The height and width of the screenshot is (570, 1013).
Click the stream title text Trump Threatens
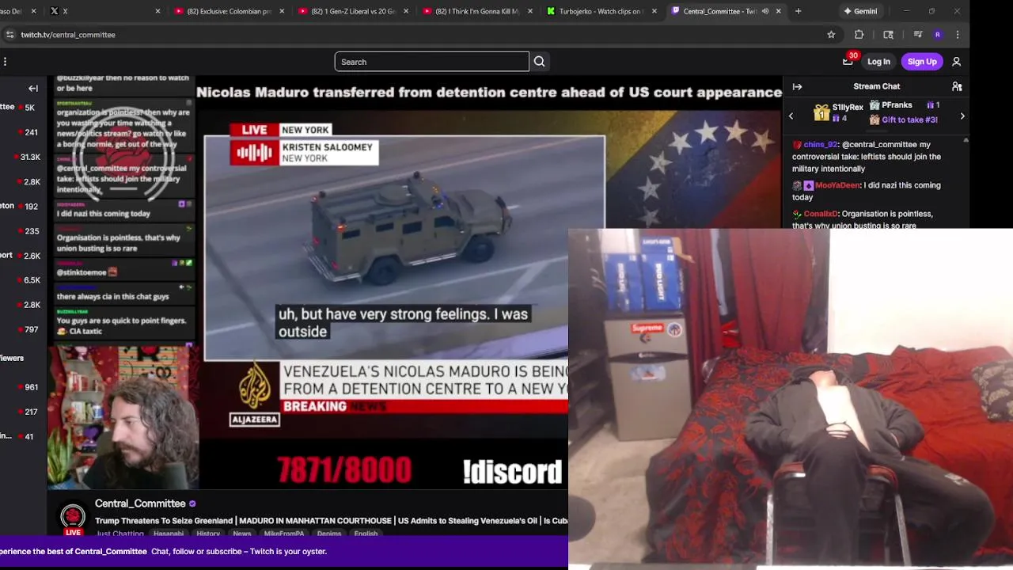pos(332,521)
